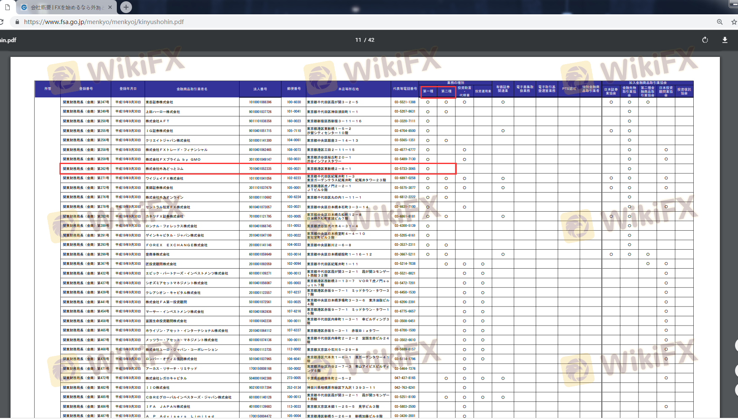Viewport: 738px width, 420px height.
Task: Click company name セントラル短資FX株式会社
Action: click(168, 207)
